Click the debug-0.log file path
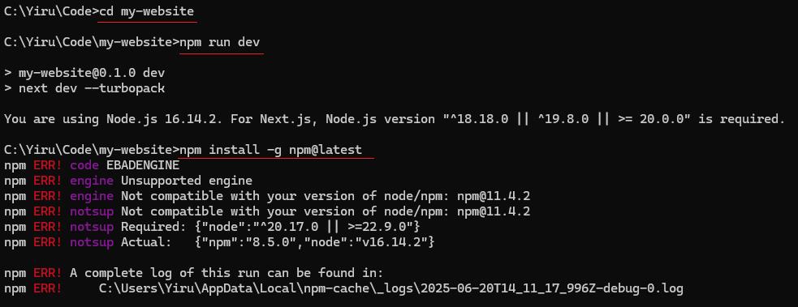Screen dimensions: 798x307 point(390,288)
